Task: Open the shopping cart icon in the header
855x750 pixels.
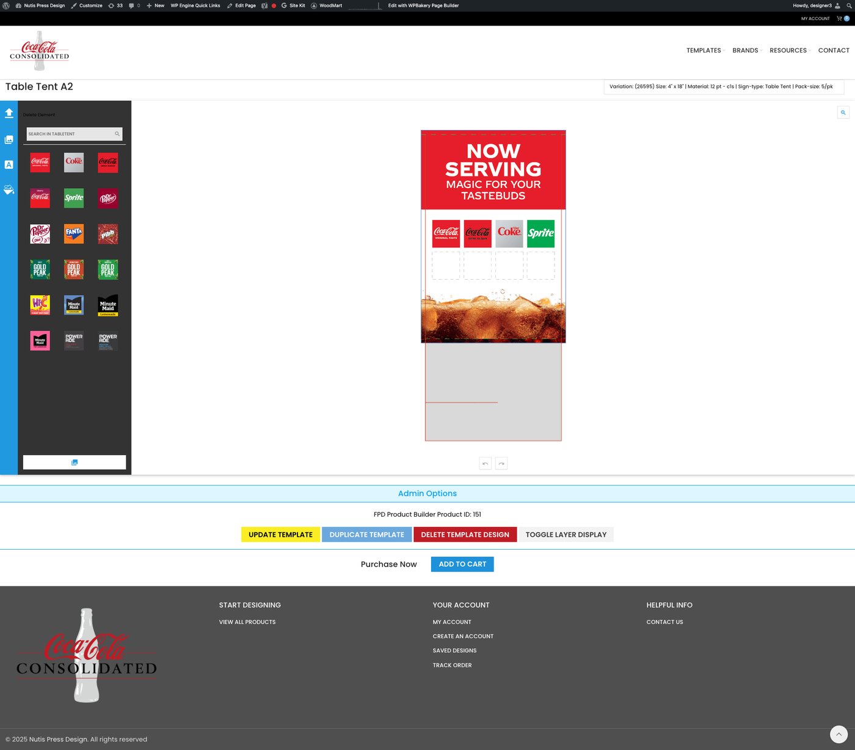Action: coord(840,18)
